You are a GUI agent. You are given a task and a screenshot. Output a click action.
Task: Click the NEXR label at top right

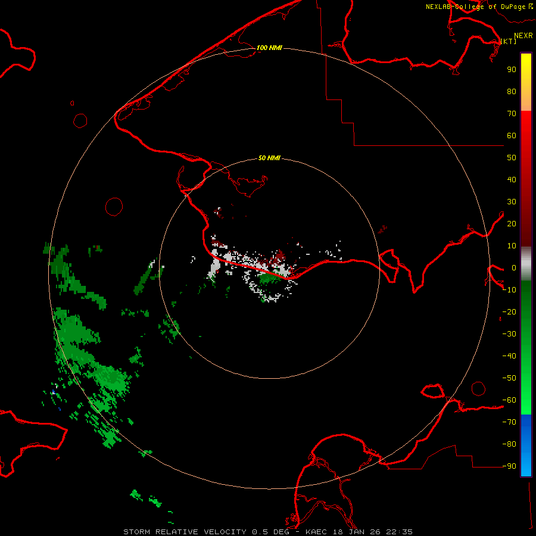pos(523,36)
